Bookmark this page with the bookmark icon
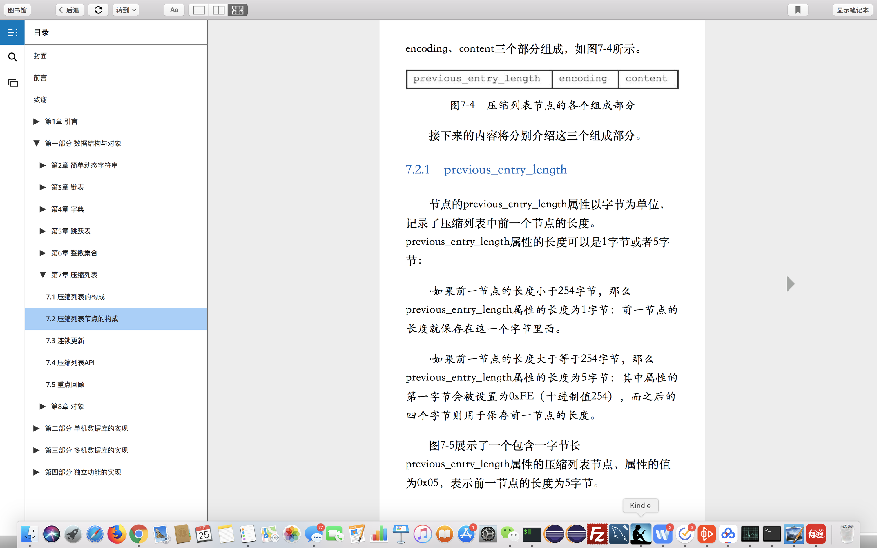 [798, 10]
